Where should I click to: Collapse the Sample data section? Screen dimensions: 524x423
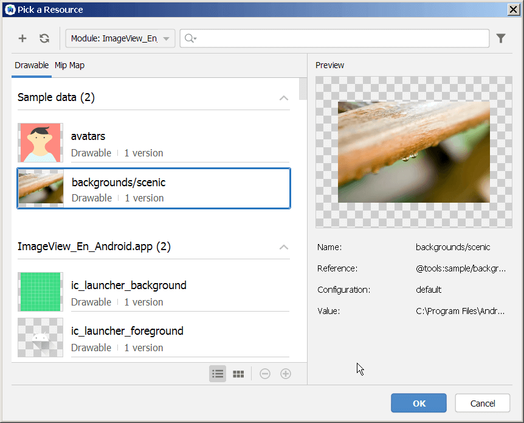284,98
